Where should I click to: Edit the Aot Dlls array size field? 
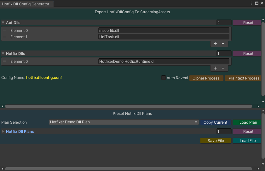[x=224, y=23]
